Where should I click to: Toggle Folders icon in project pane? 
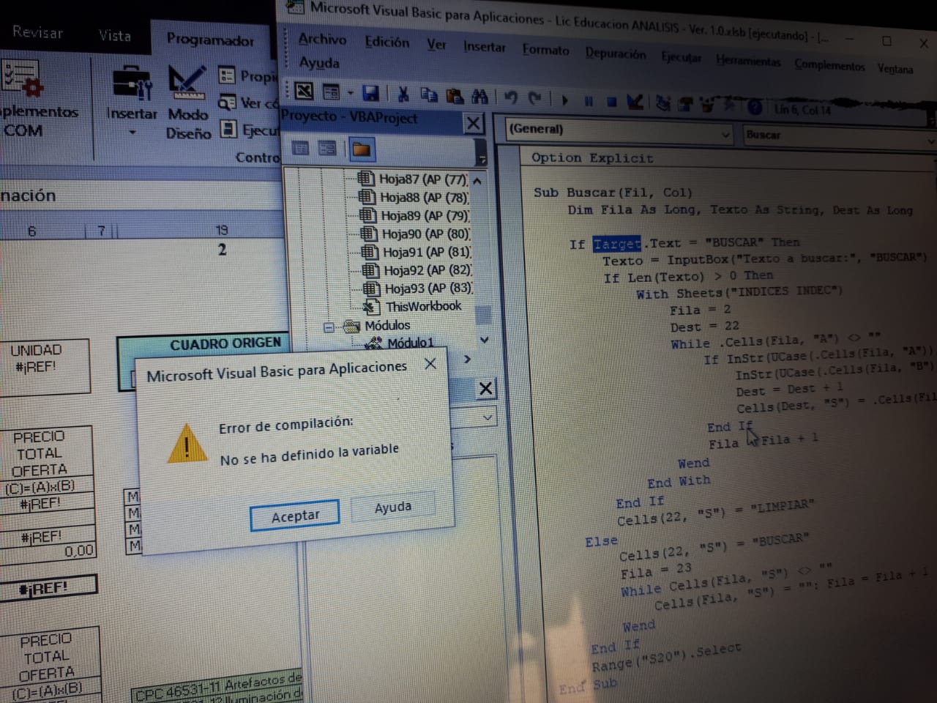click(x=361, y=149)
